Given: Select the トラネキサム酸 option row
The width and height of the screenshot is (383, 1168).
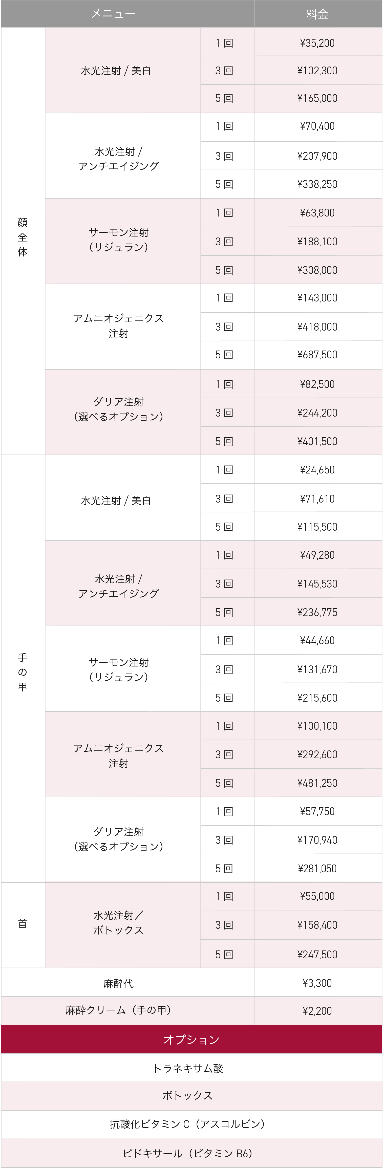Looking at the screenshot, I should [191, 1068].
